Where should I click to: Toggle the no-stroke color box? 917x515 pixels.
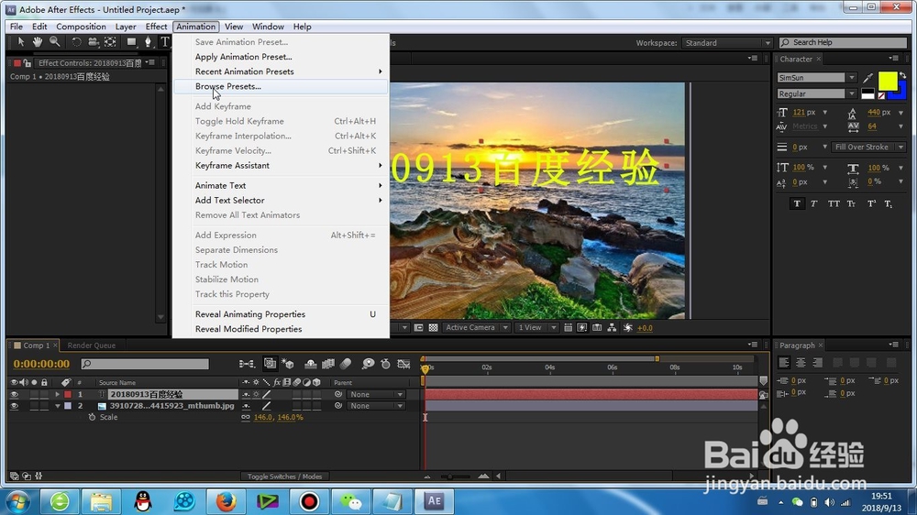pos(881,95)
